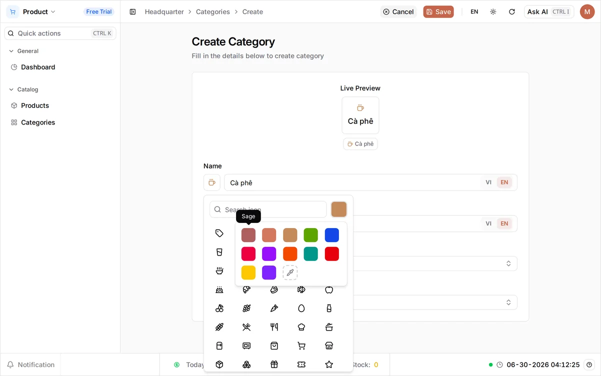Screen dimensions: 601x376
Task: Open the Product workspace dropdown
Action: pyautogui.click(x=32, y=11)
